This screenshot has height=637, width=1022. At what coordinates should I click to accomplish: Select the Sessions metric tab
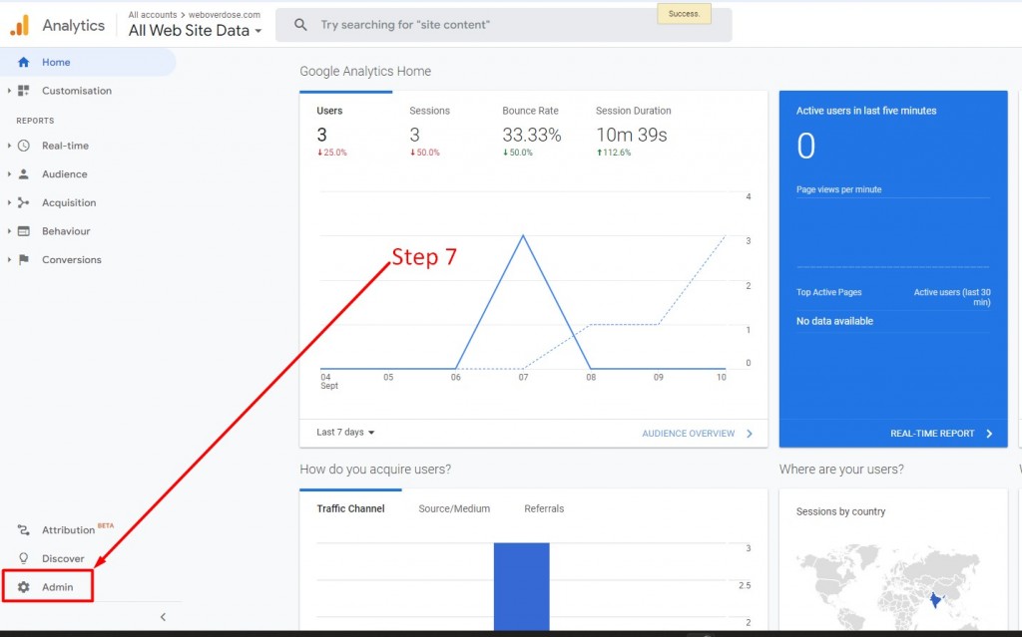click(x=429, y=132)
